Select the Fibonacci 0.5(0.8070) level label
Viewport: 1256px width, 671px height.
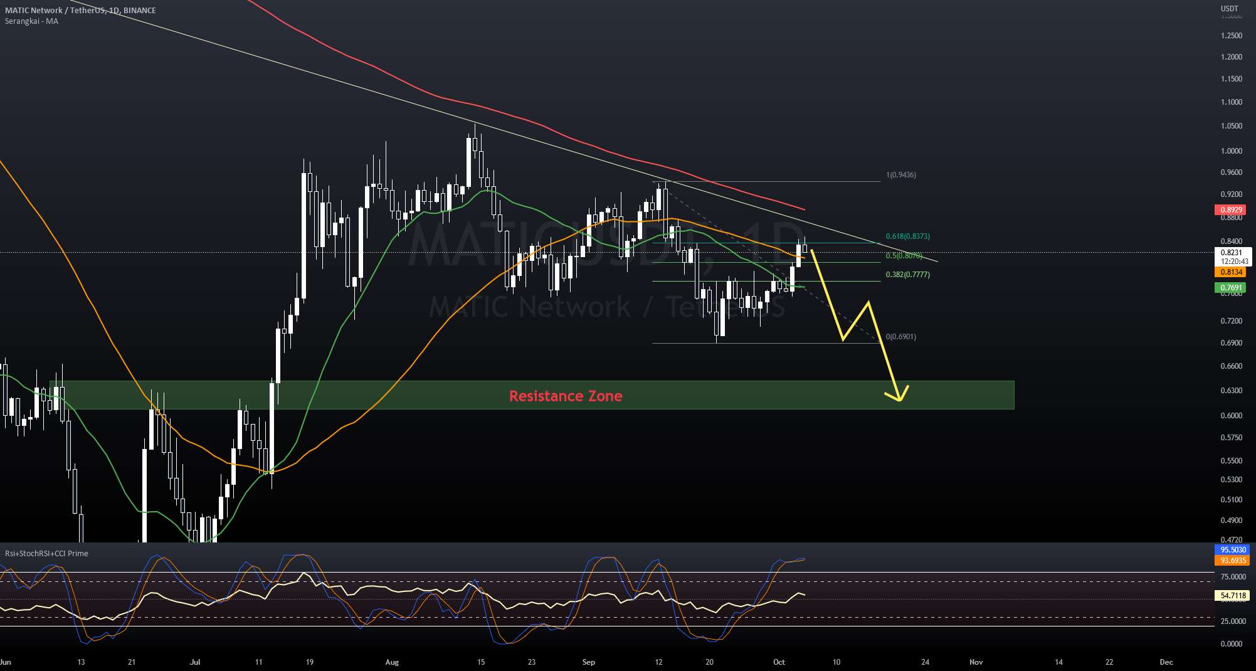click(x=904, y=256)
